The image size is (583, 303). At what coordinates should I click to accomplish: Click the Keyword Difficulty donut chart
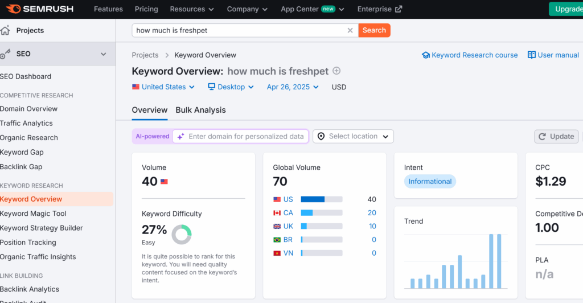point(182,234)
